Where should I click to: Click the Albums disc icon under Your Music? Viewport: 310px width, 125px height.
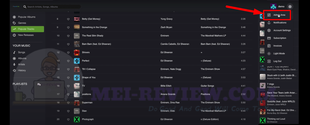tap(14, 58)
